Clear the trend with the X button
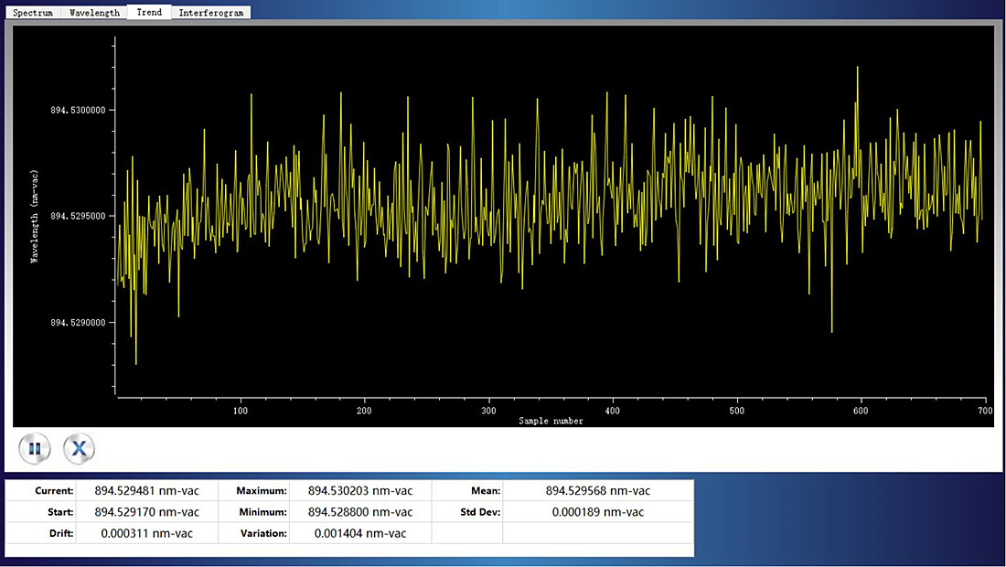This screenshot has height=567, width=1006. click(79, 448)
